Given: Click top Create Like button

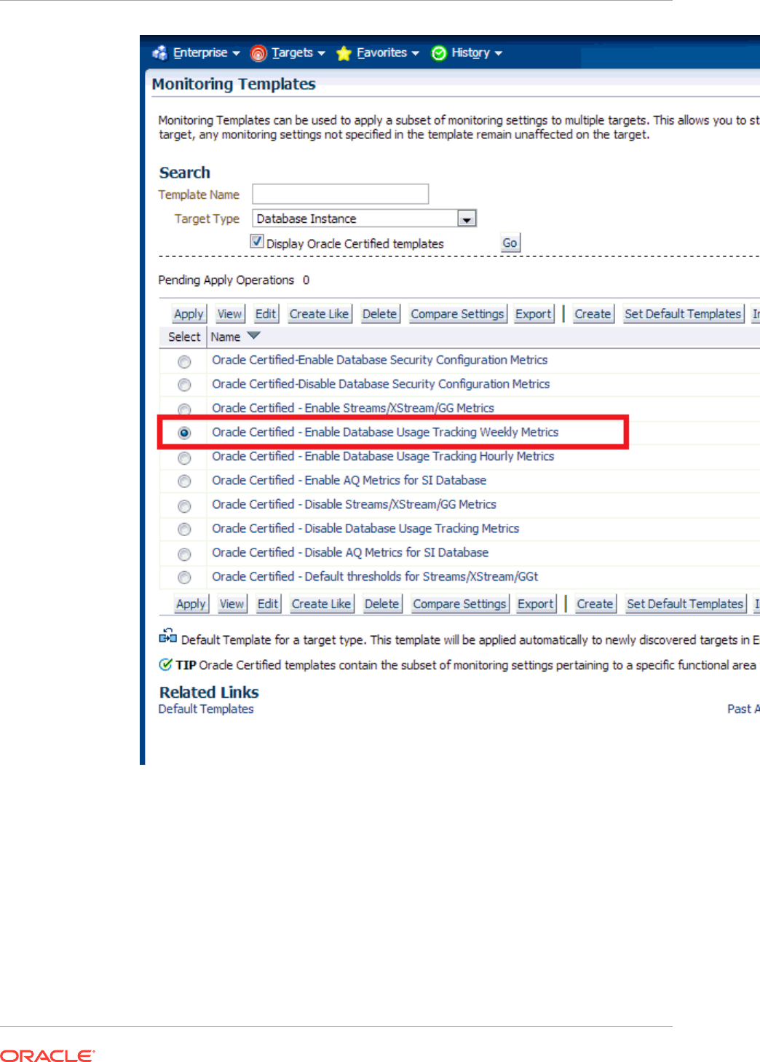Looking at the screenshot, I should (319, 314).
